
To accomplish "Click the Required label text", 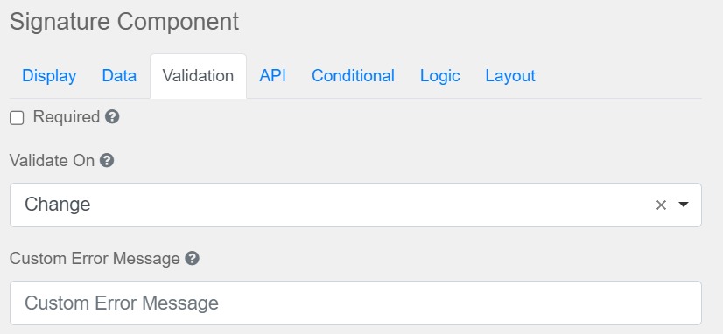I will [67, 117].
